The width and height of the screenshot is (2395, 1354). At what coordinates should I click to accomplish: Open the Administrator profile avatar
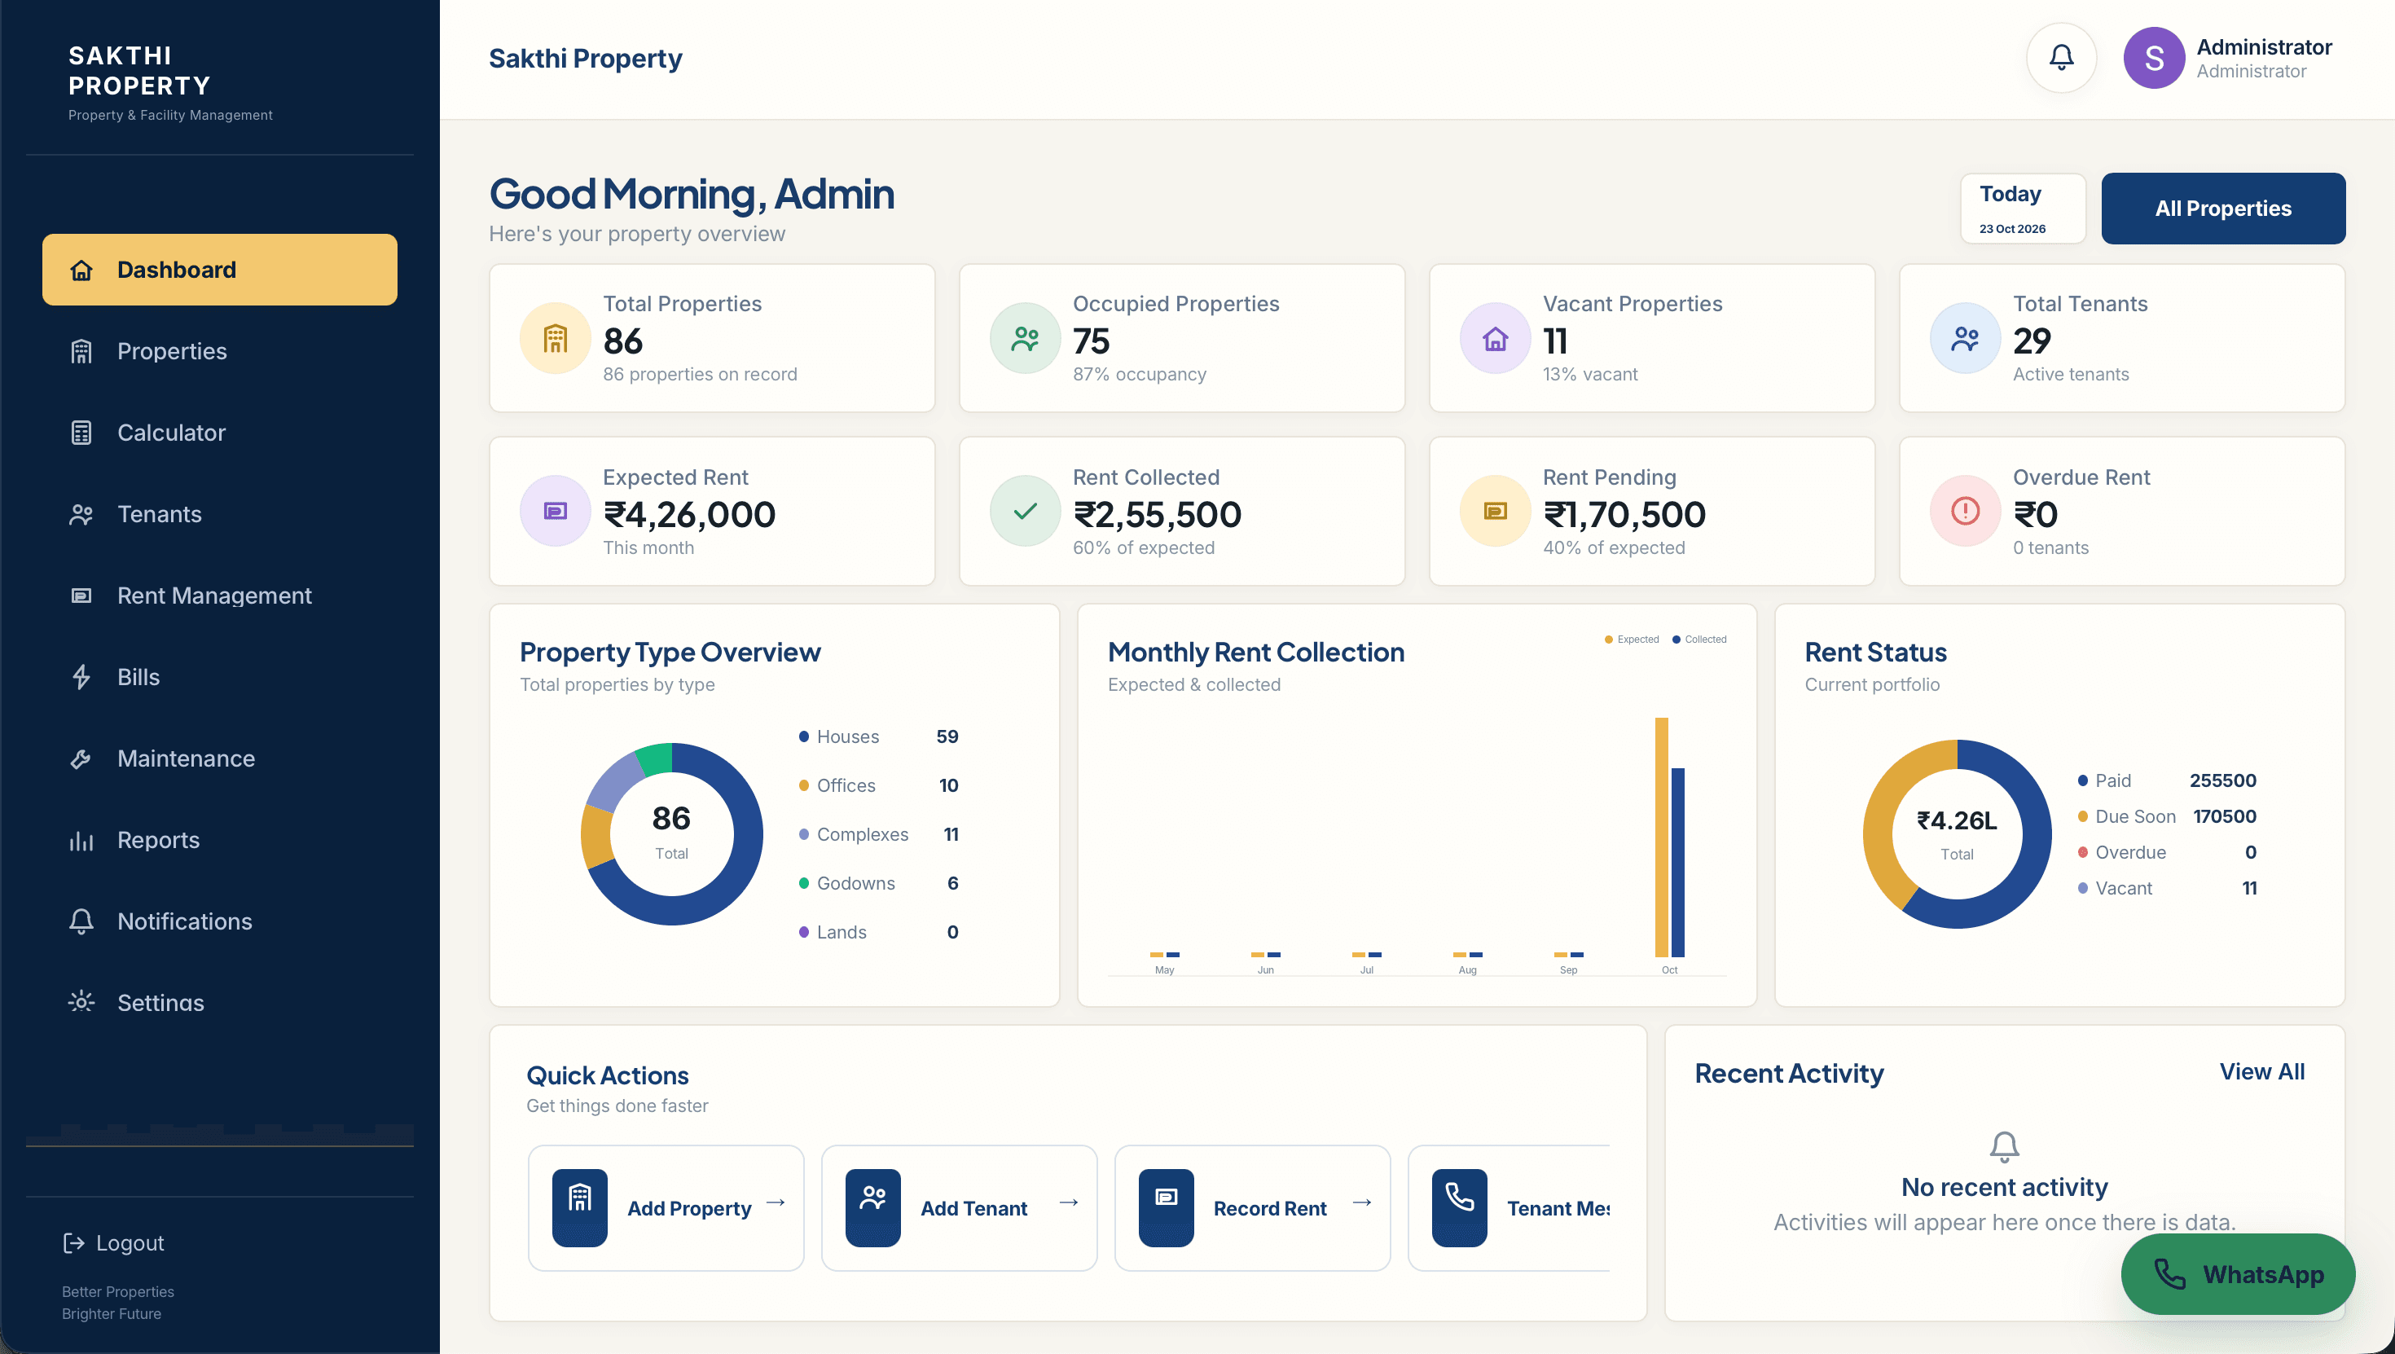click(2153, 58)
